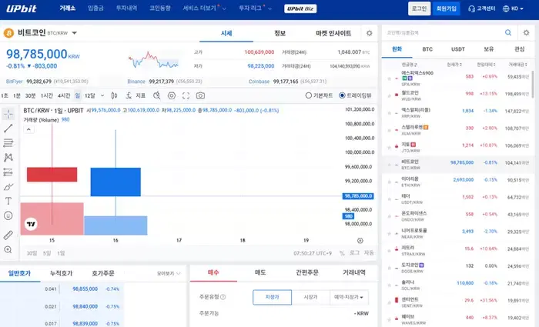Switch to the USDT market tab
Viewport: 539px width, 327px height.
[x=458, y=49]
